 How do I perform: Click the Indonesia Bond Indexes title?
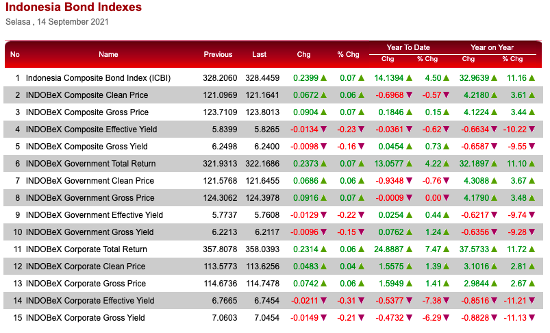pyautogui.click(x=74, y=7)
